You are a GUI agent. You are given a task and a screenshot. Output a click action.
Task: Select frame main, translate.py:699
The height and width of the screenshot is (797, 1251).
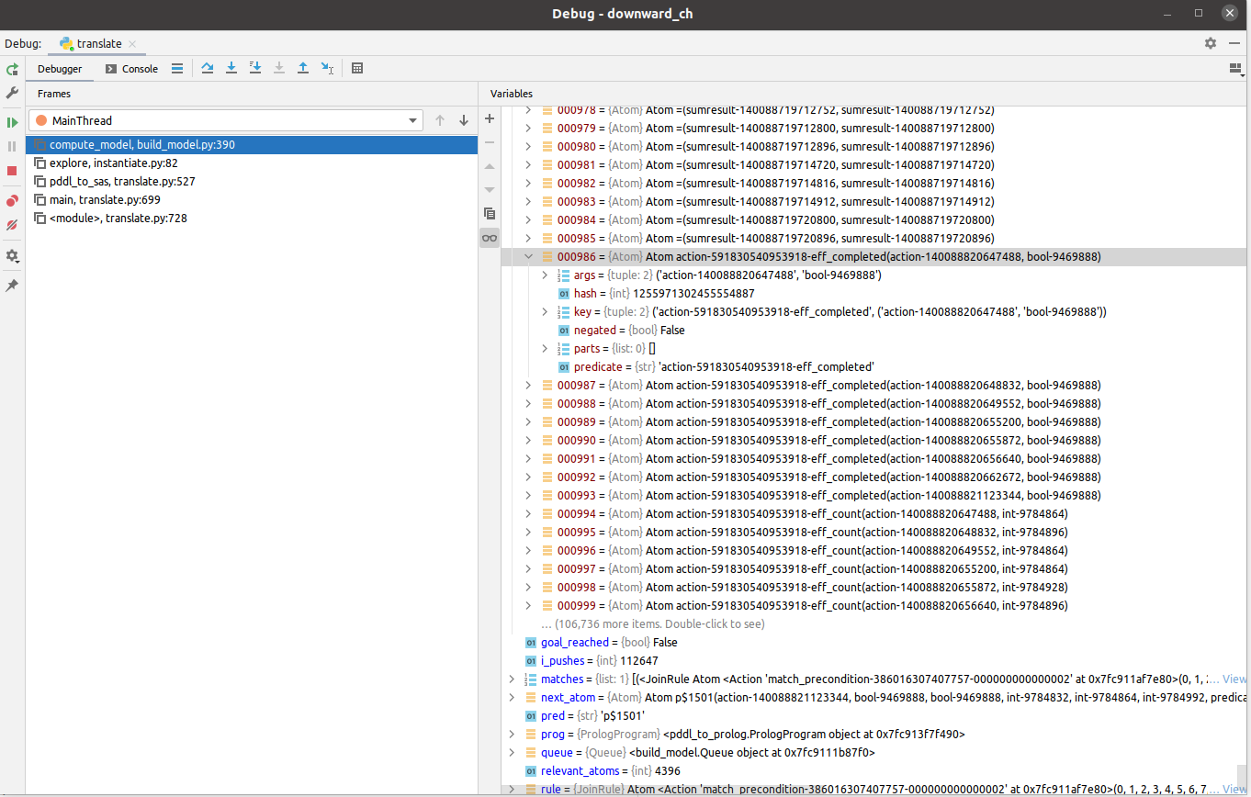click(x=252, y=200)
